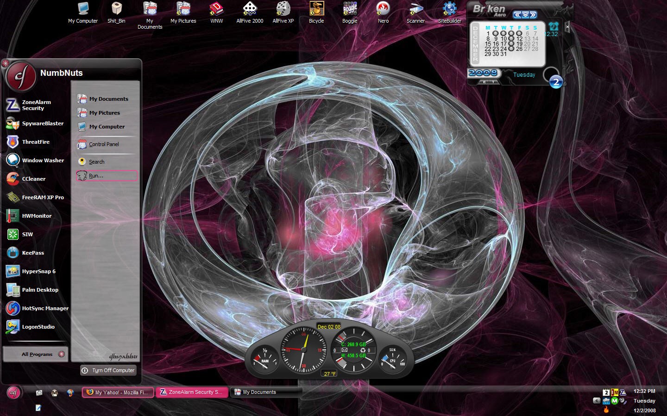Click Turn Off Computer button
This screenshot has width=667, height=416.
108,370
